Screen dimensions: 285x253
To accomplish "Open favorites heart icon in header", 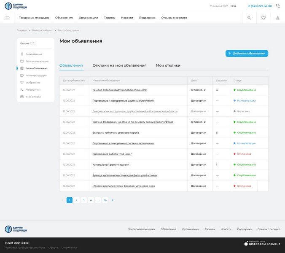I will tap(263, 18).
